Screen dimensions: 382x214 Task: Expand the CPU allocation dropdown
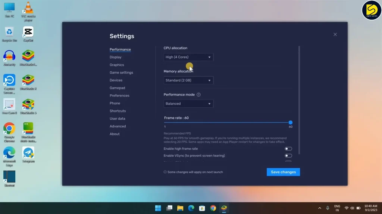(188, 57)
